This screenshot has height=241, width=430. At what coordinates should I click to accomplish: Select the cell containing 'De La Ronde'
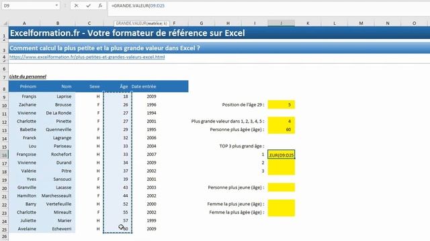(x=58, y=113)
